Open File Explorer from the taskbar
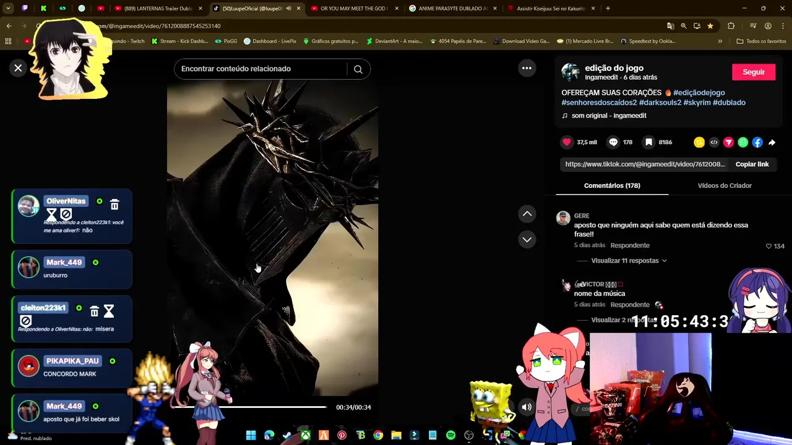The image size is (792, 445). (396, 436)
